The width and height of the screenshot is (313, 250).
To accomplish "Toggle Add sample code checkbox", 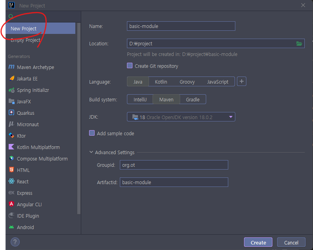I will [x=92, y=133].
